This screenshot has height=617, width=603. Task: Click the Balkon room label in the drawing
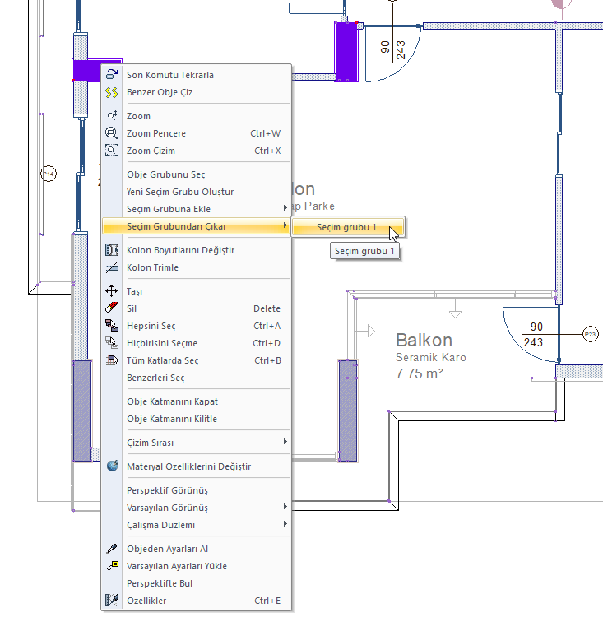[x=424, y=341]
